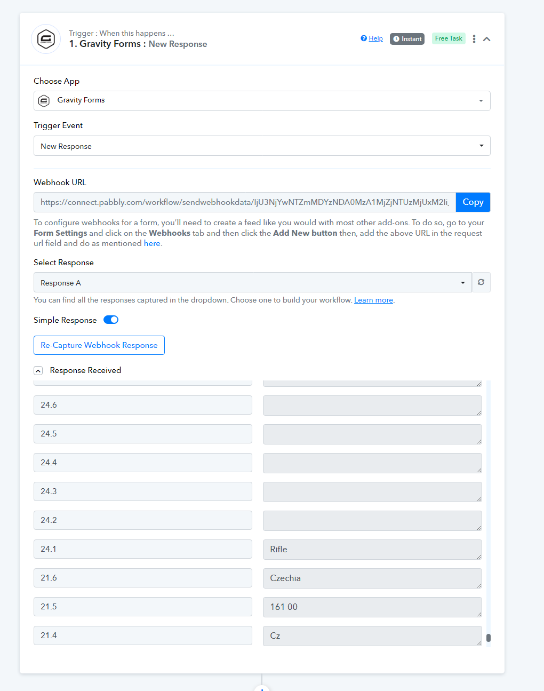Click the plus icon to add a step
544x691 pixels.
262,688
